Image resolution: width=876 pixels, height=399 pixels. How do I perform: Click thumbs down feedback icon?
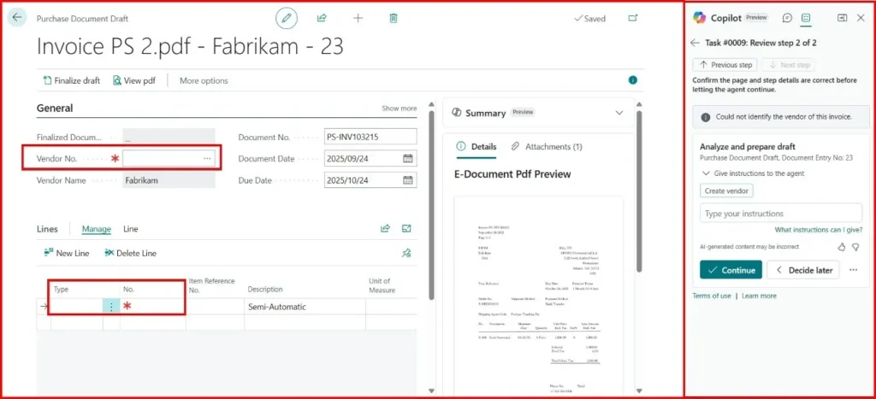pyautogui.click(x=855, y=247)
